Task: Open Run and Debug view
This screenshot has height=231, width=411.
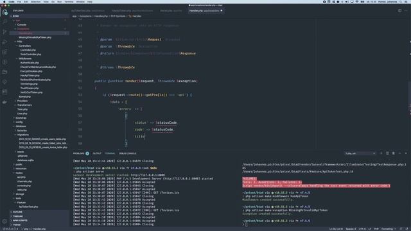Action: click(4, 42)
